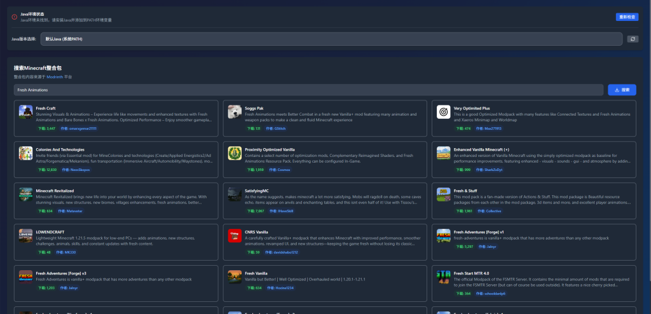This screenshot has width=651, height=314.
Task: Click the Fresh Adventures [Forge] v1 icon
Action: coord(443,235)
